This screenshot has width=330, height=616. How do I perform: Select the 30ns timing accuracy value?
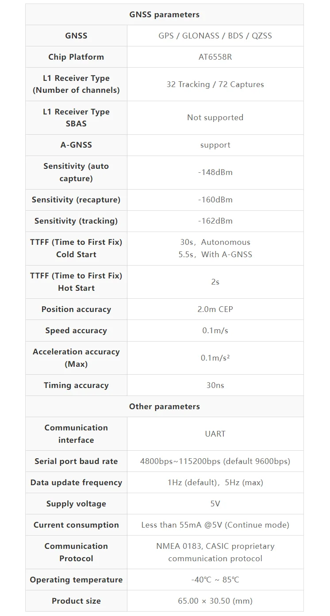click(215, 385)
